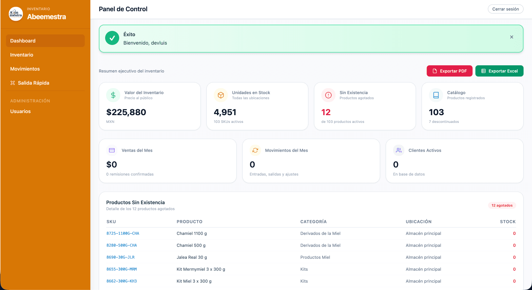Select Salida Rápida in the sidebar

[x=33, y=83]
